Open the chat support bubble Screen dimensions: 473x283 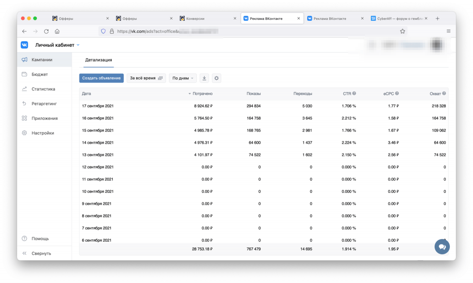click(x=442, y=247)
